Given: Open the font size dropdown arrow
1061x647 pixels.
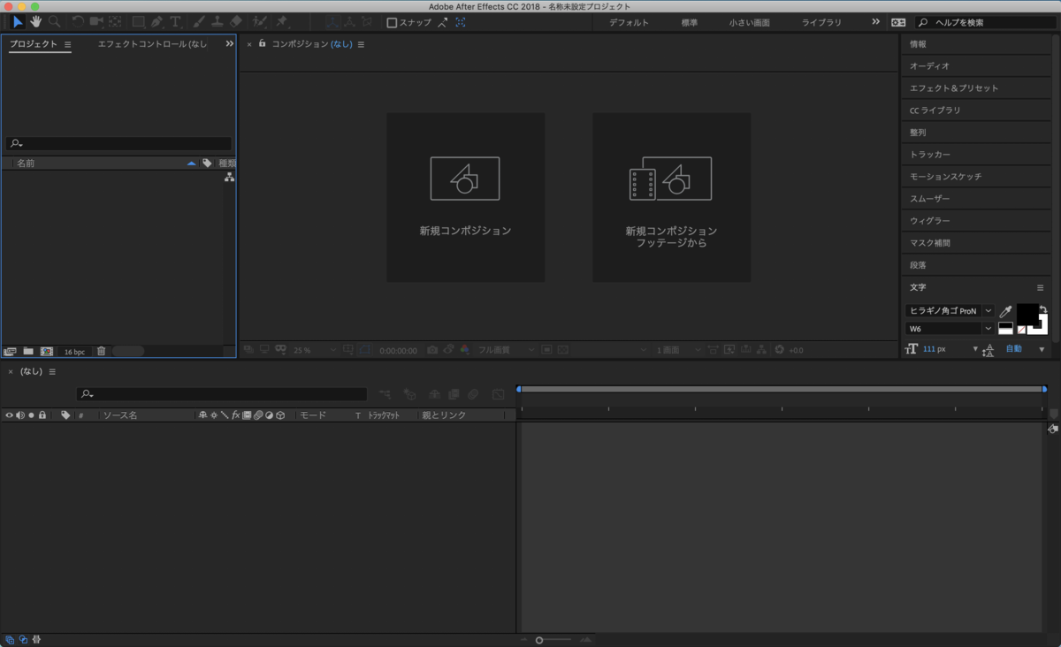Looking at the screenshot, I should point(975,350).
